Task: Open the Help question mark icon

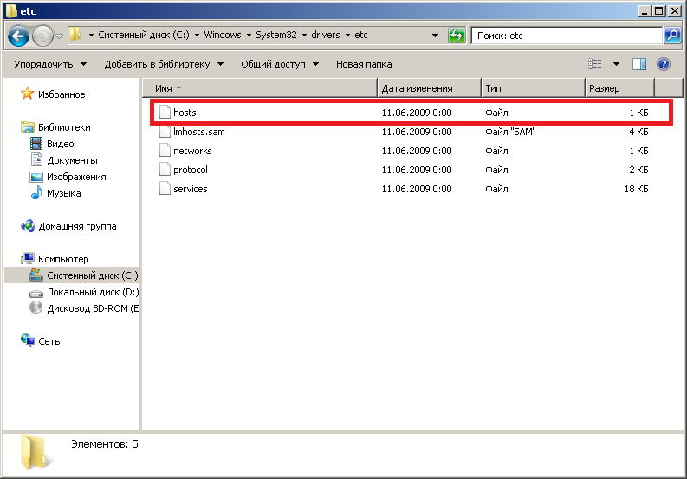Action: point(664,64)
